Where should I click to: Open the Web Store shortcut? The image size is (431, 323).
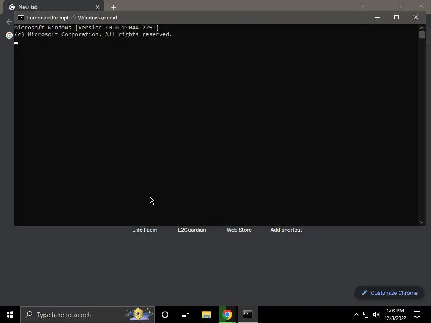(239, 230)
